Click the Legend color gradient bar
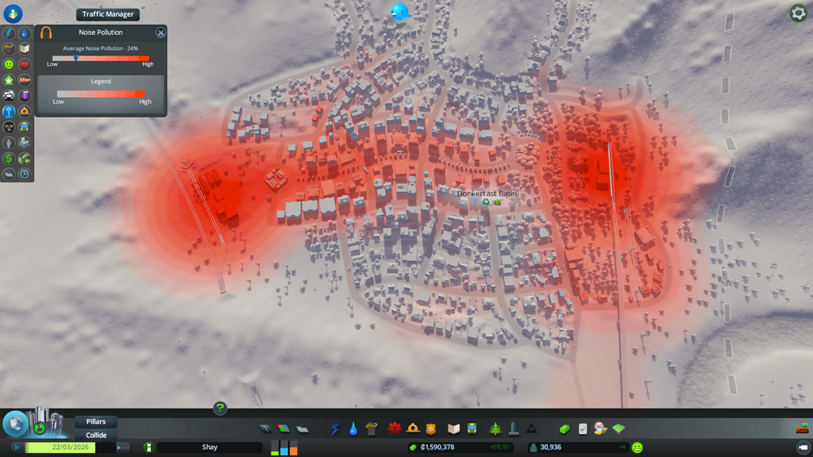Viewport: 813px width, 457px height. point(101,94)
